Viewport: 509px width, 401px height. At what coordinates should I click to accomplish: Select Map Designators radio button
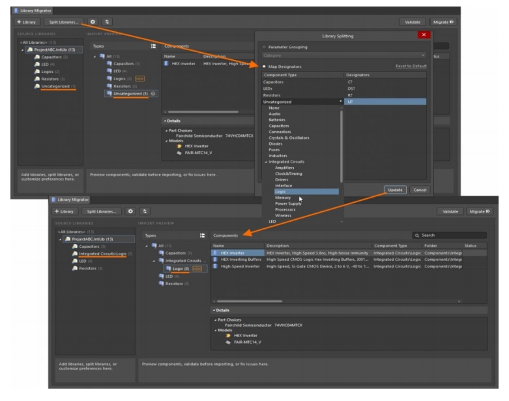[x=264, y=67]
